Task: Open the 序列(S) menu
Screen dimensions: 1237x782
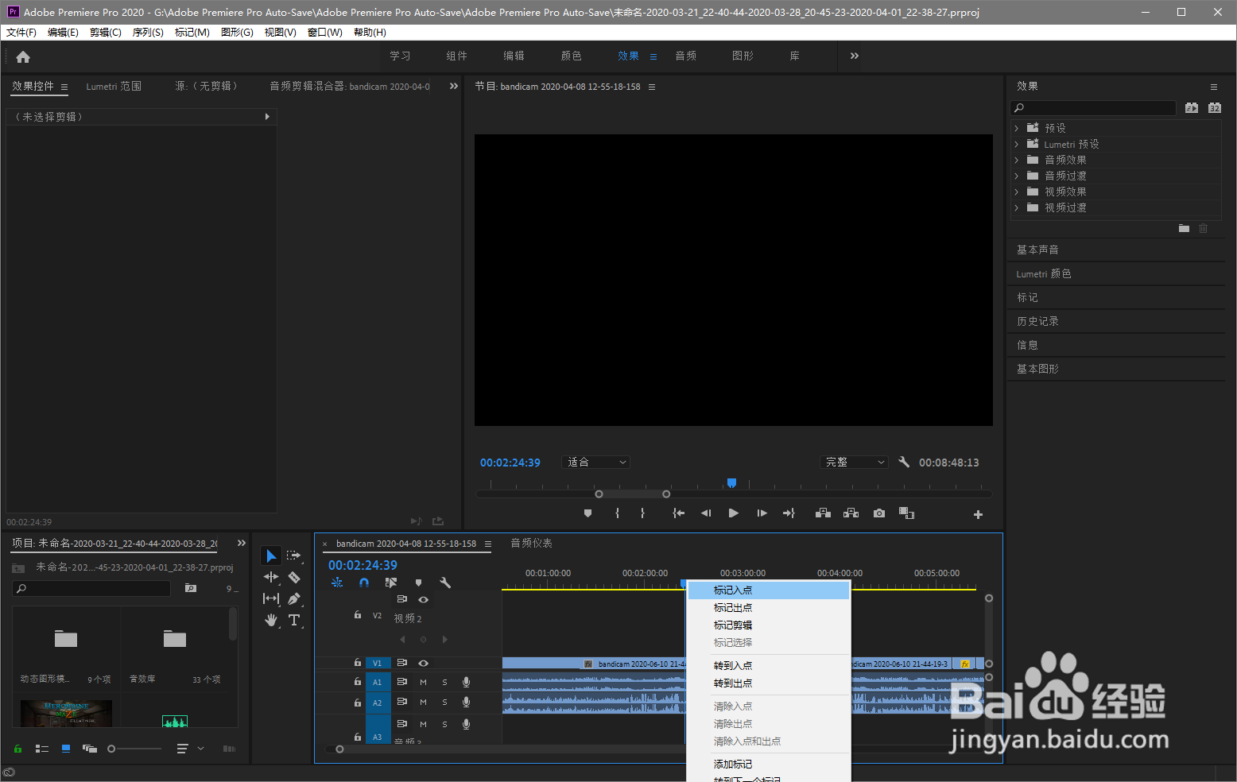Action: (148, 33)
